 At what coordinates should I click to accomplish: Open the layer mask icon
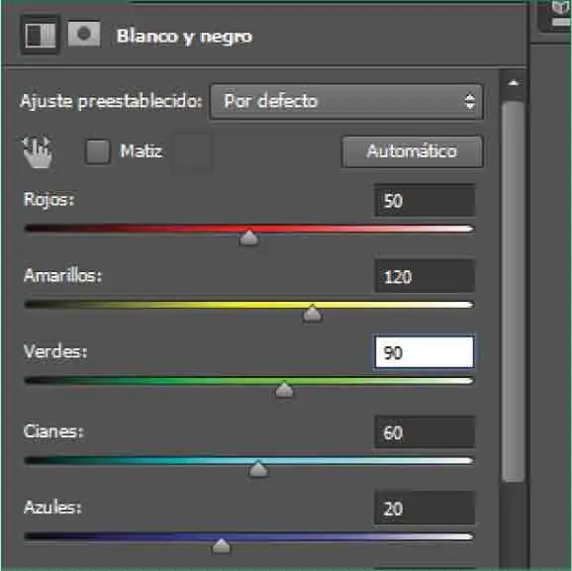pos(84,34)
